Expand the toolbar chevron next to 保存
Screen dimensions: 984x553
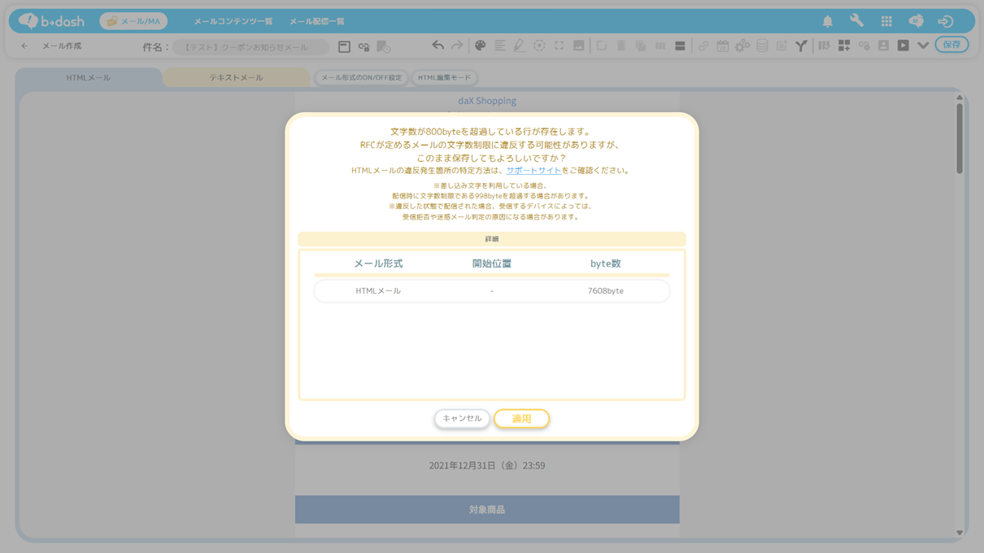(923, 46)
